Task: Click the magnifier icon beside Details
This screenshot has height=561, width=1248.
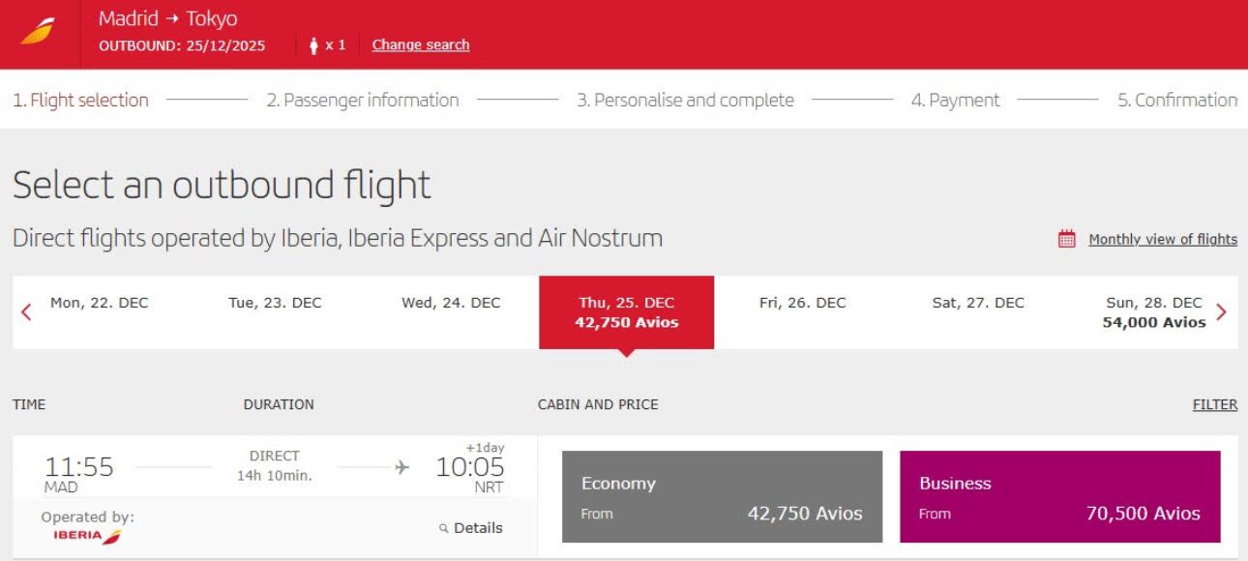Action: coord(444,528)
